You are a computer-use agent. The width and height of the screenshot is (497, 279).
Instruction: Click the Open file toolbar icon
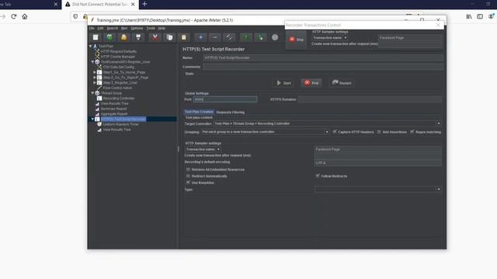(x=123, y=37)
